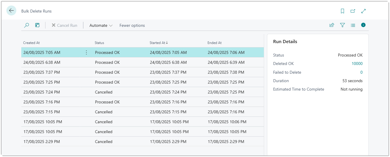
Task: Click the Started At sorted column header
Action: 159,43
